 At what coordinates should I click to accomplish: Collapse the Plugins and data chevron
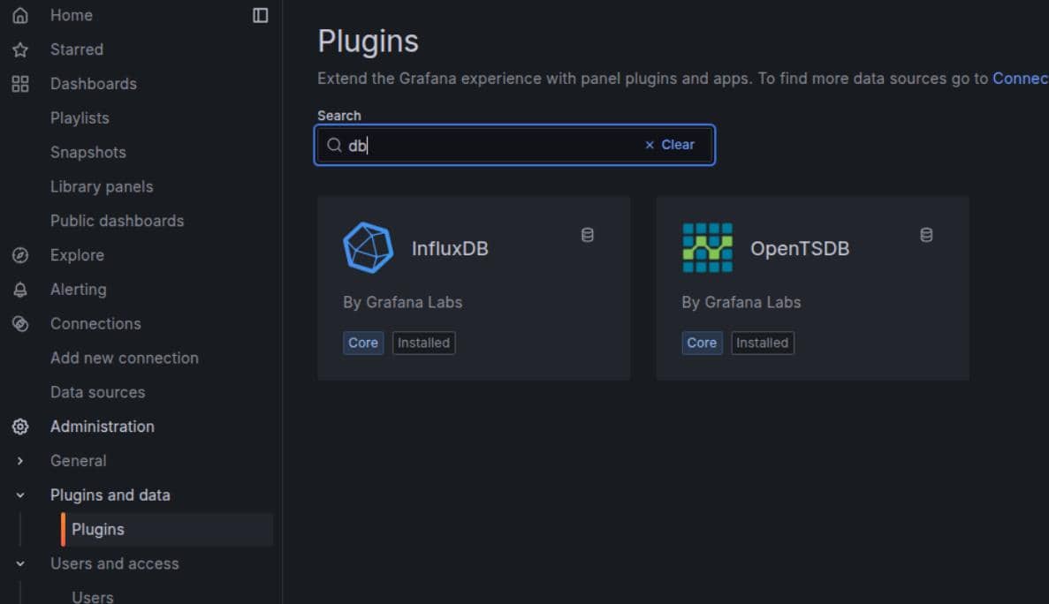pyautogui.click(x=20, y=495)
